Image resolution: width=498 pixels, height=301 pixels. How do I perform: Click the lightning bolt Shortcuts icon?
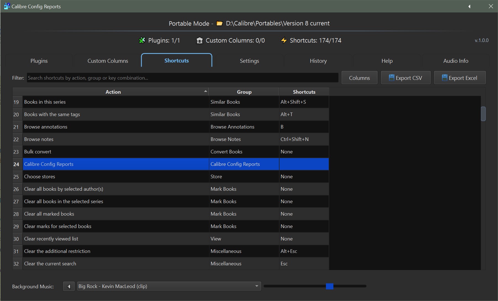click(x=284, y=41)
